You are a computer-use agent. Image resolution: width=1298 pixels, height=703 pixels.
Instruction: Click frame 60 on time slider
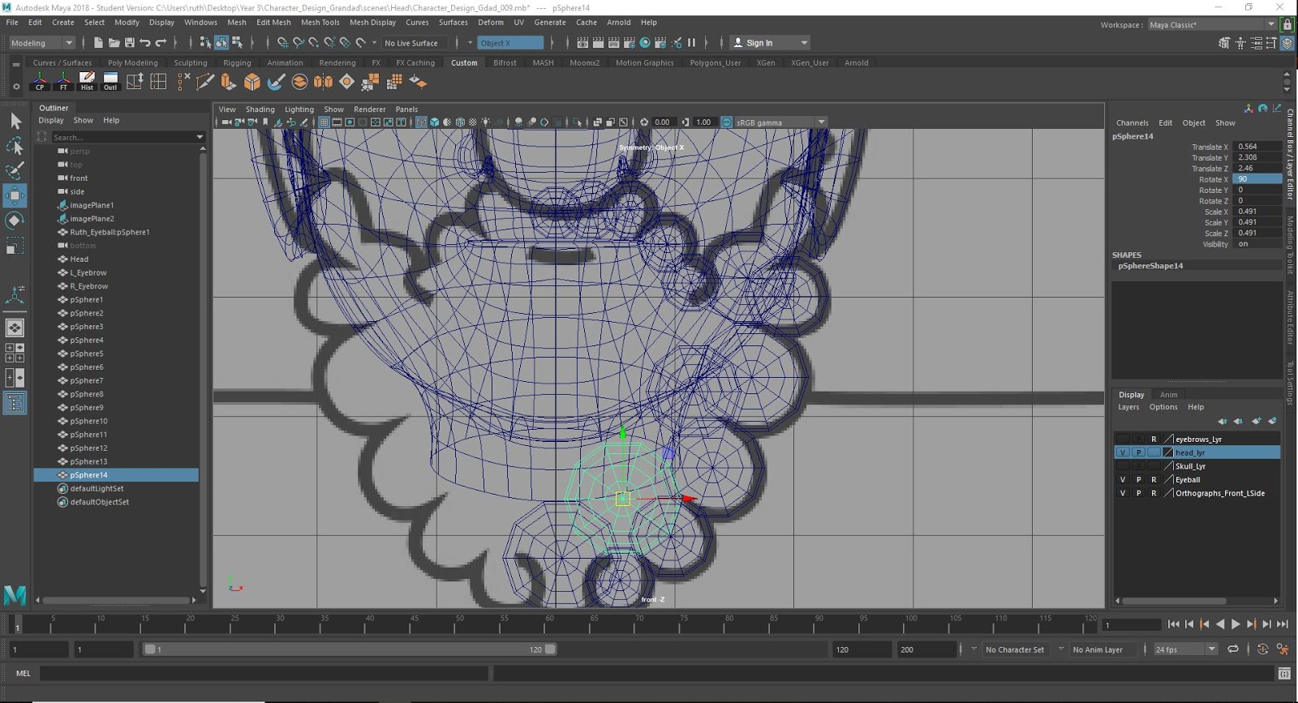point(548,624)
